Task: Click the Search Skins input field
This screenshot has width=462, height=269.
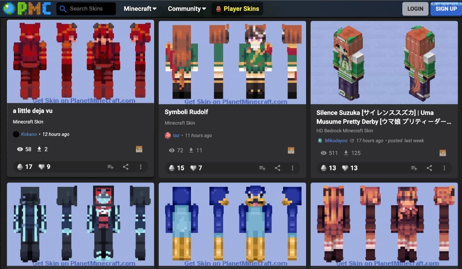Action: 90,8
